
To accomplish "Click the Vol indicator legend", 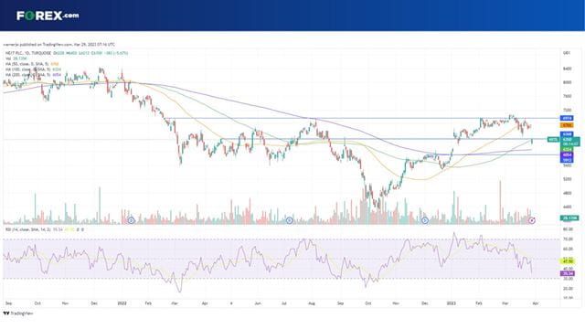I will point(16,58).
